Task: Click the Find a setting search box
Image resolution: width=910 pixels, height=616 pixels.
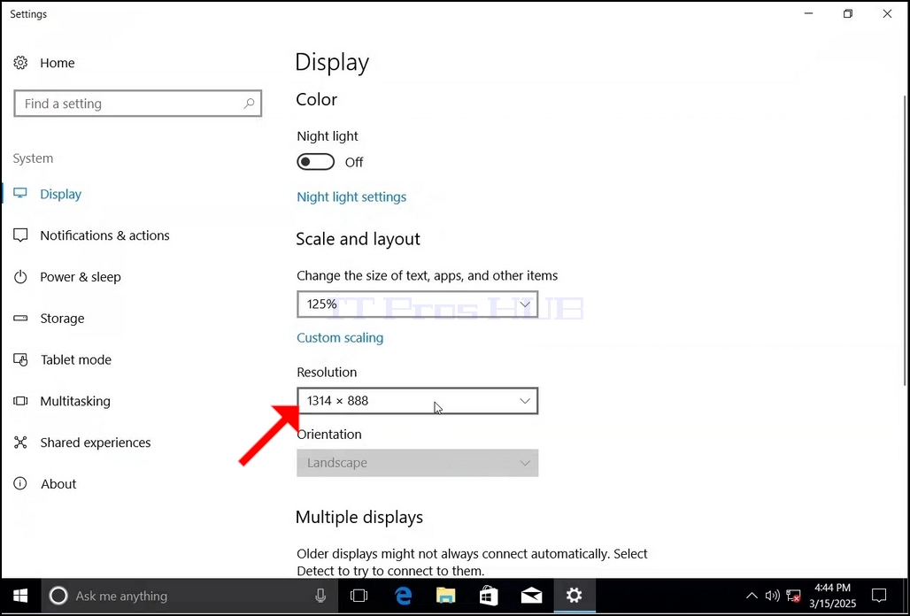Action: pyautogui.click(x=137, y=104)
